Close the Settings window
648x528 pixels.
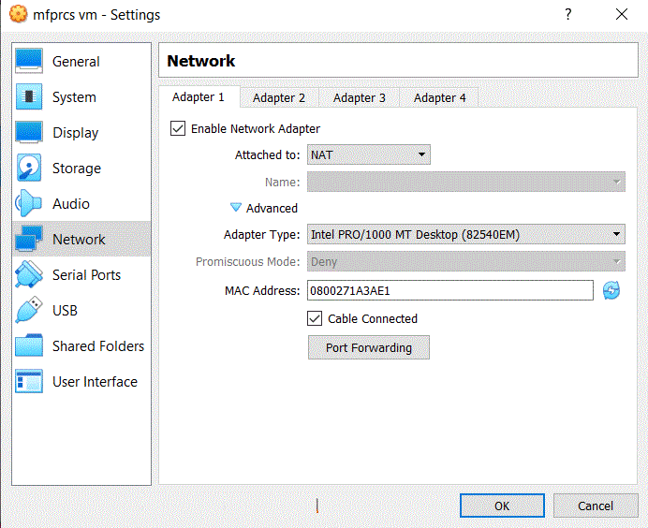point(622,14)
